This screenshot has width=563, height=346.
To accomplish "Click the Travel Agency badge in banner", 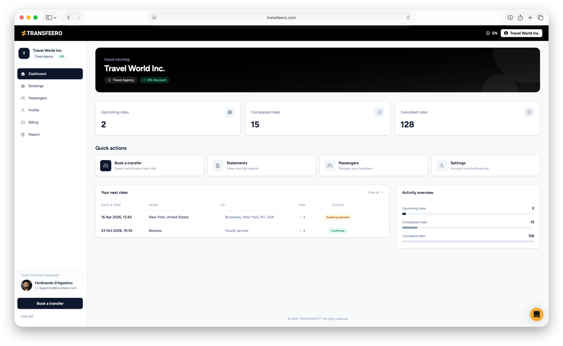I will click(121, 80).
